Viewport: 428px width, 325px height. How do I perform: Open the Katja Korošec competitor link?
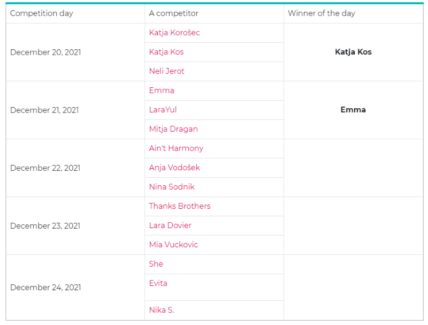coord(174,33)
